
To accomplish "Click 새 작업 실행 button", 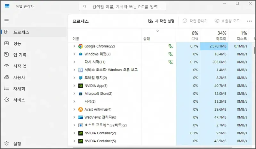I will click(161, 21).
